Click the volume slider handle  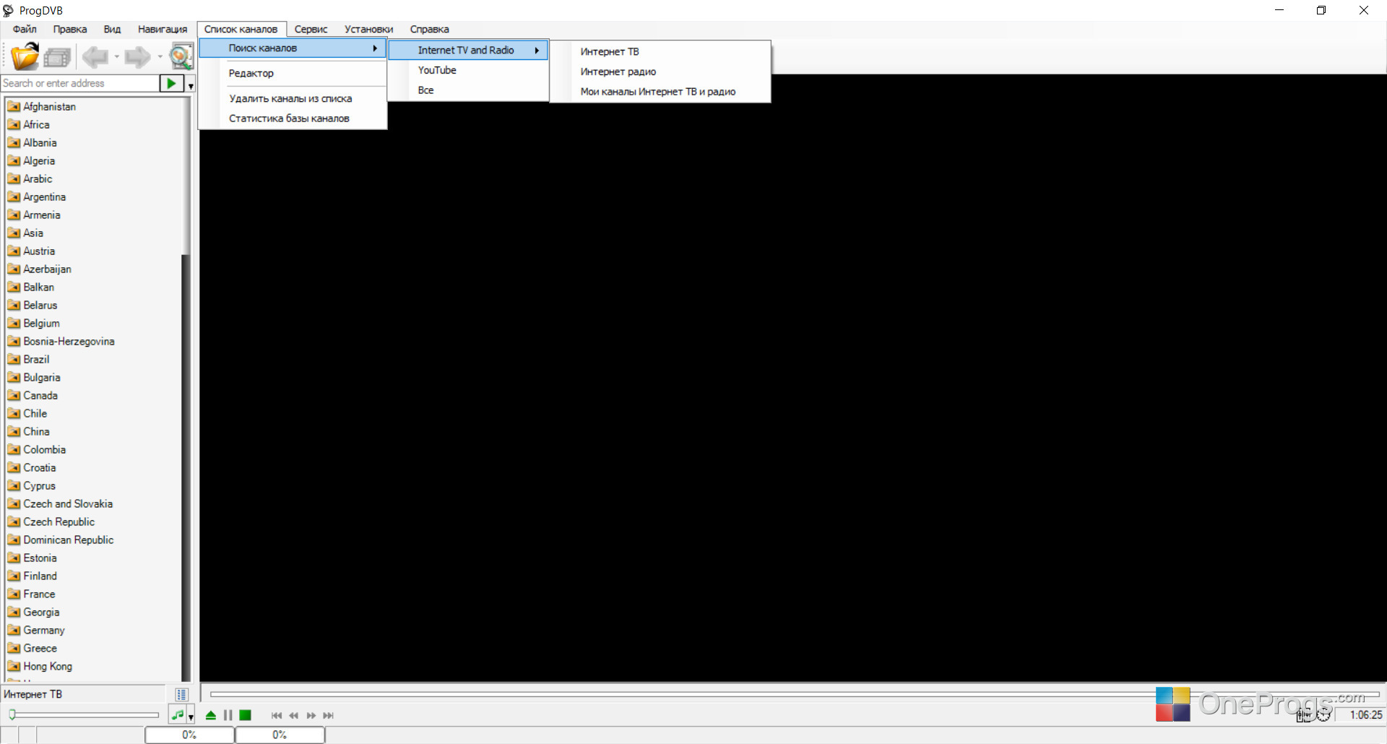click(x=12, y=715)
